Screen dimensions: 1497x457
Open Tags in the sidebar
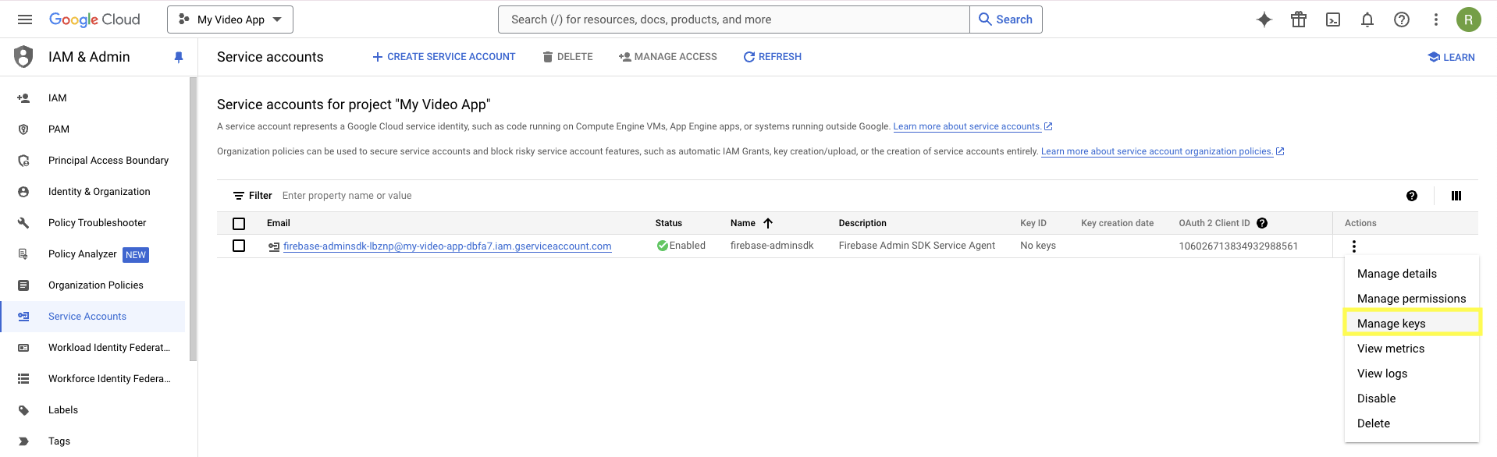59,441
